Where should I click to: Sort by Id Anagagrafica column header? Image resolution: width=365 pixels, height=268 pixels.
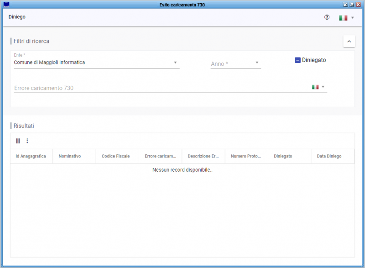(31, 156)
